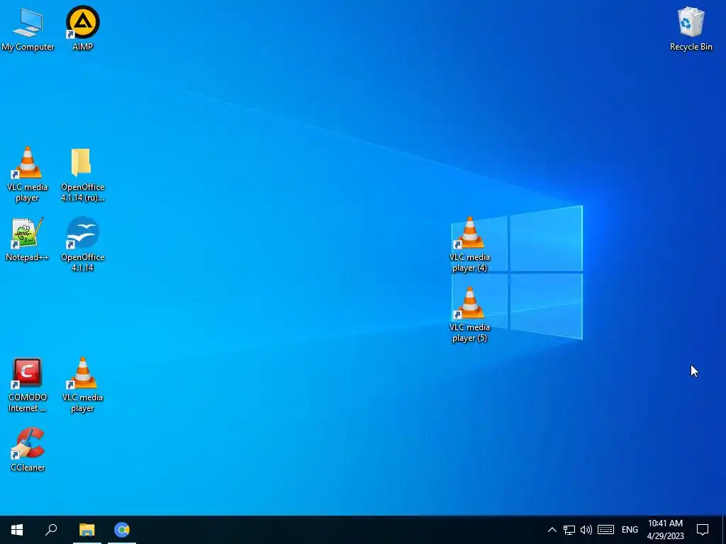Select the CCleaner desktop shortcut
726x544 pixels.
(28, 450)
